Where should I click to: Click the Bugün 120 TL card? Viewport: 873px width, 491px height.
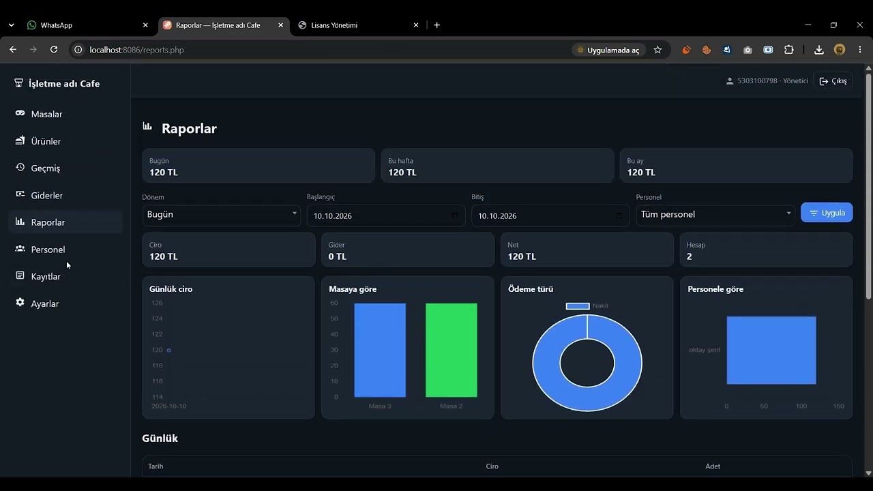point(258,166)
